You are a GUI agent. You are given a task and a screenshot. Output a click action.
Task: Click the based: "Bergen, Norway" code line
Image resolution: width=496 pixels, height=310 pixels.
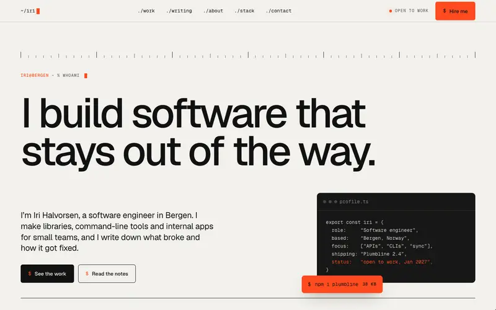pos(370,238)
